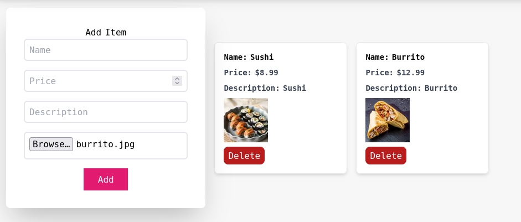Click the $12.99 price text

[x=411, y=73]
